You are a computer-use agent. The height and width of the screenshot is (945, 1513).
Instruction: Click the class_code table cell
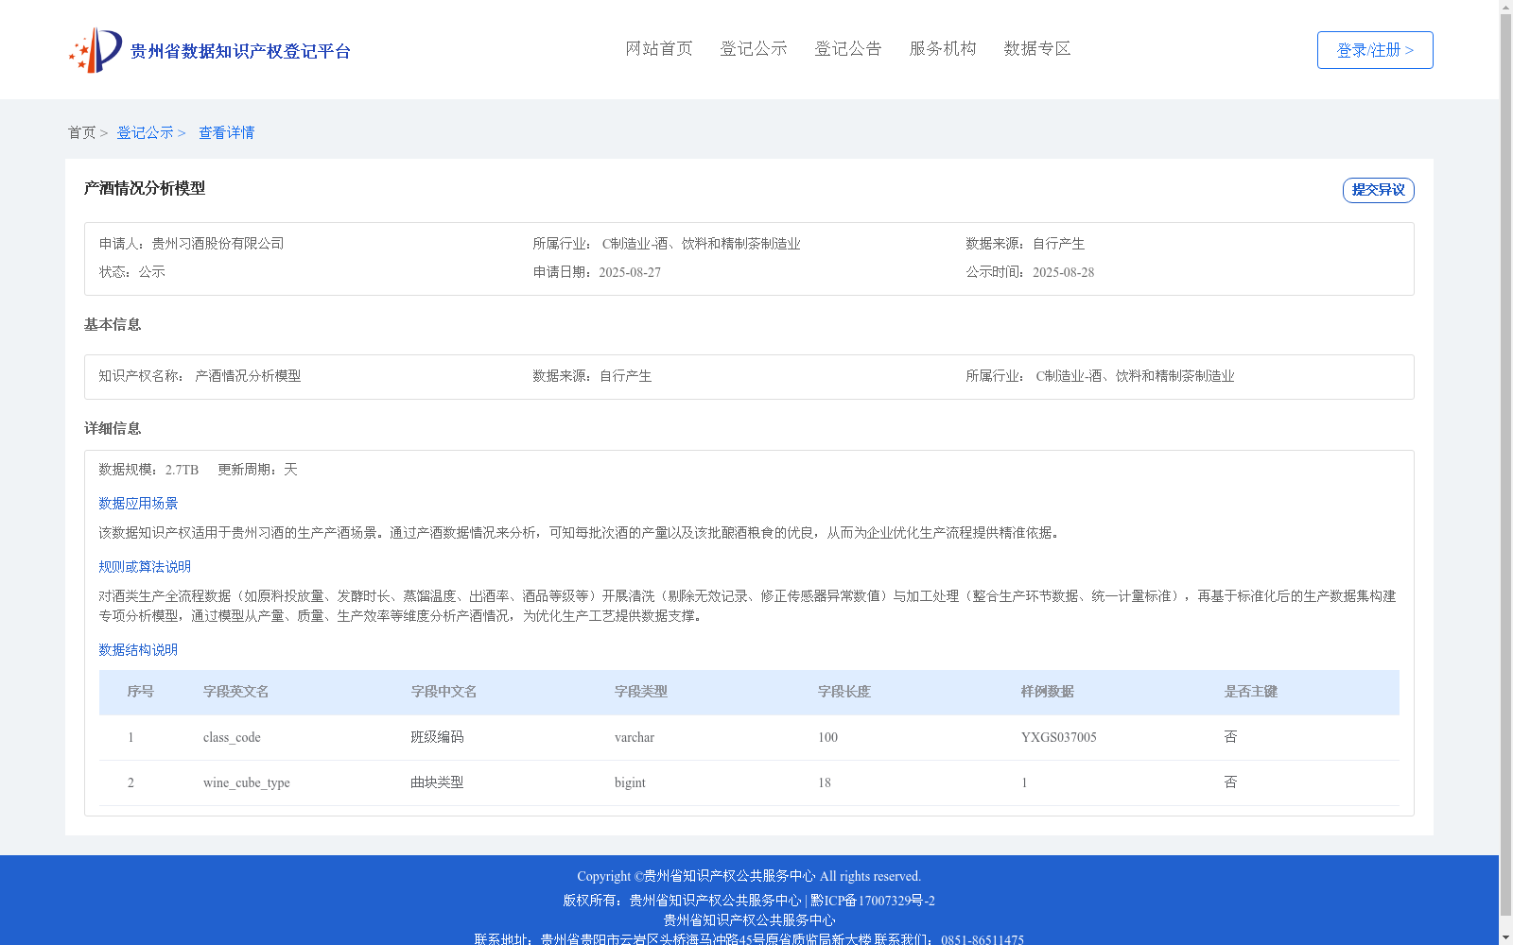coord(232,737)
